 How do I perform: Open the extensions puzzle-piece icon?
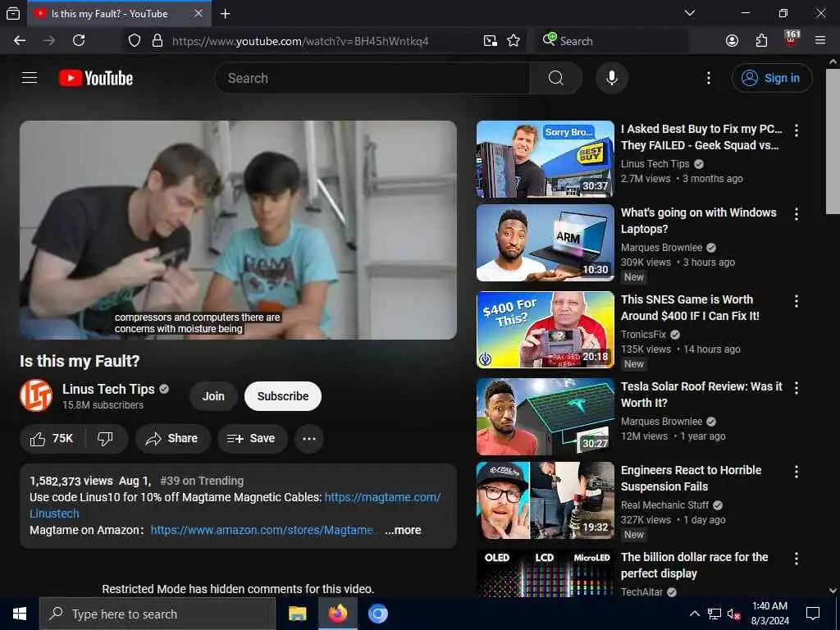pyautogui.click(x=761, y=41)
